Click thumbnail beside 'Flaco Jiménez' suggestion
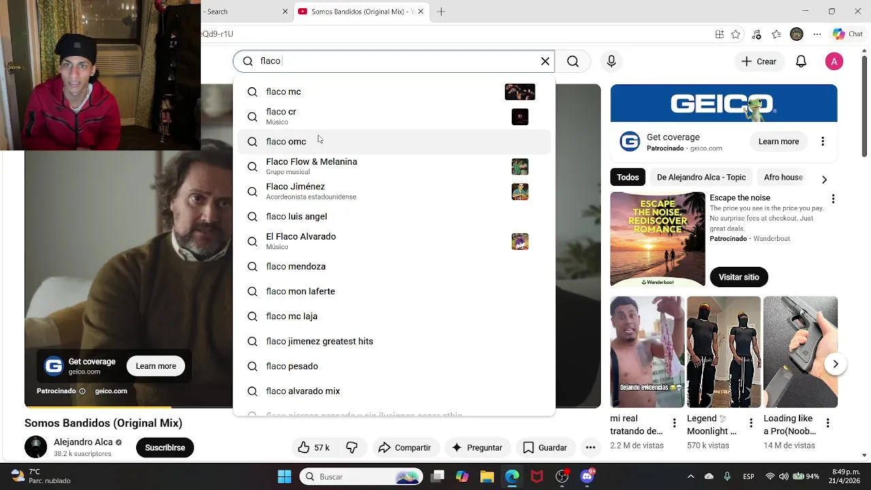Image resolution: width=871 pixels, height=490 pixels. pyautogui.click(x=520, y=191)
